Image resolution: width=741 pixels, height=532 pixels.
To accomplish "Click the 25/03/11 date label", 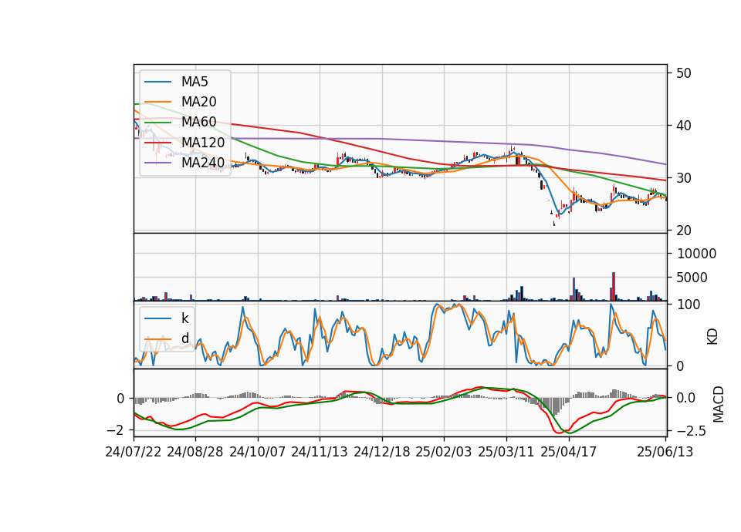I will tap(506, 452).
